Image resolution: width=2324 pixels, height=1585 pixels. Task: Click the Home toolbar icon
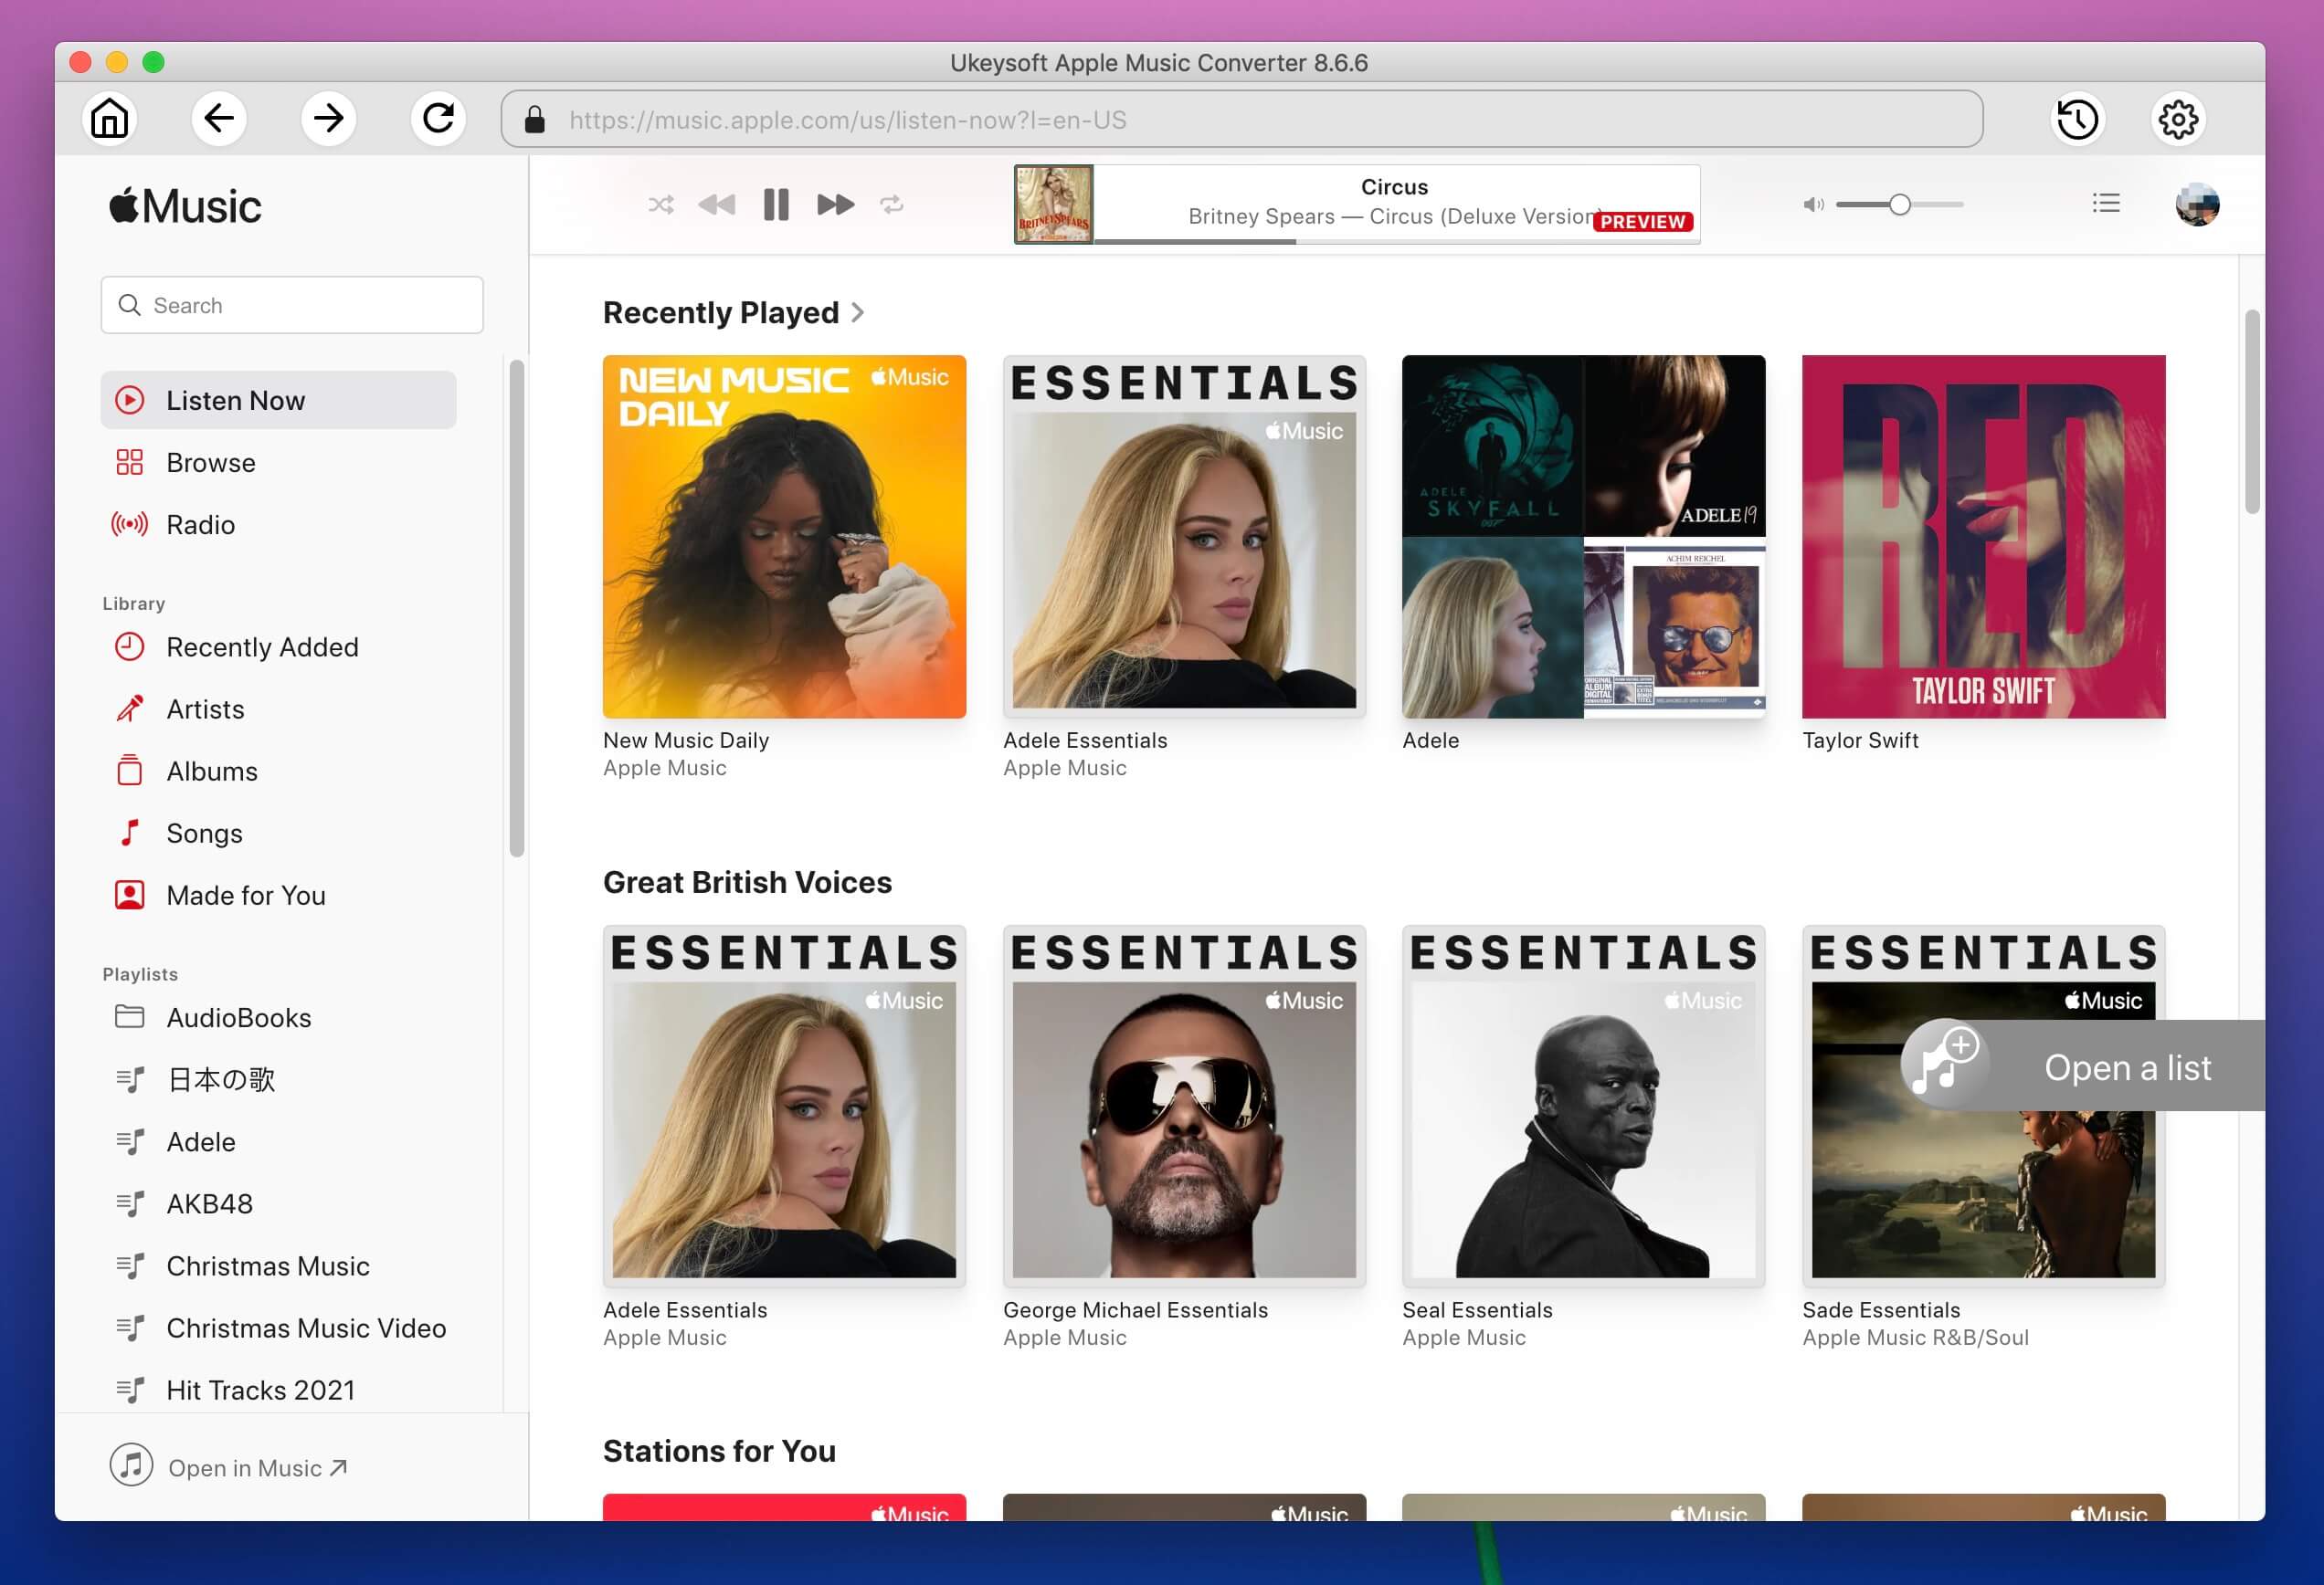pyautogui.click(x=109, y=119)
